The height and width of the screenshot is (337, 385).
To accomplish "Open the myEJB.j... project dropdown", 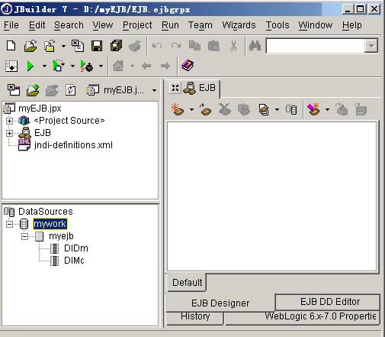I will coord(154,90).
